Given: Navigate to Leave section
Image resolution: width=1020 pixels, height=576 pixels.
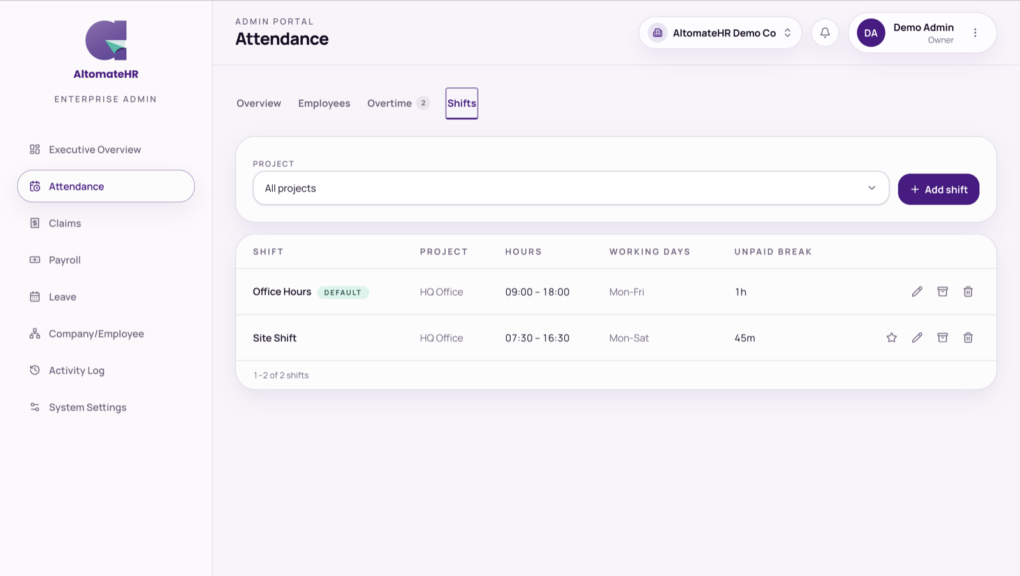Looking at the screenshot, I should 106,297.
